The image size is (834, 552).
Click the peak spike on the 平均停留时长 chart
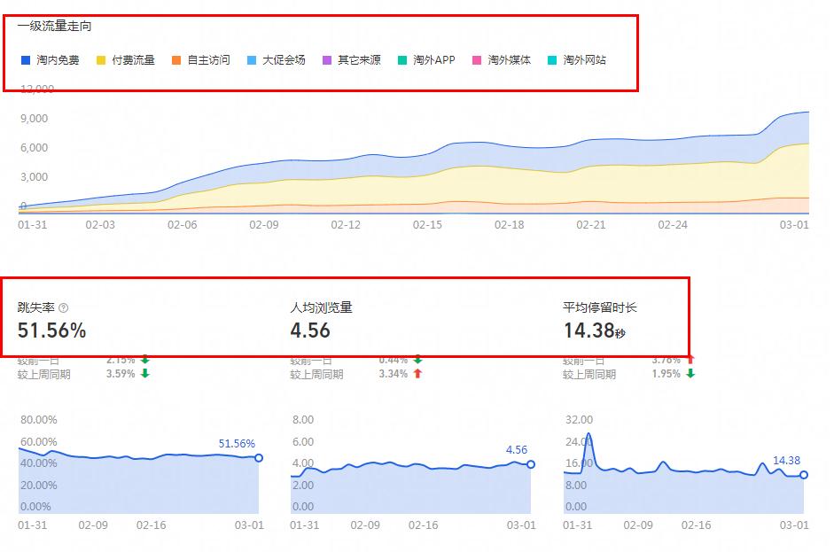pyautogui.click(x=588, y=434)
